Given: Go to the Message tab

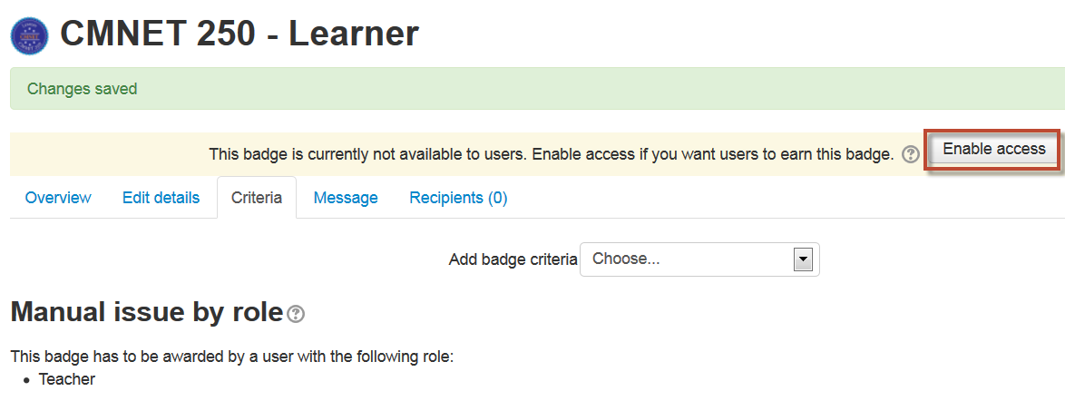Looking at the screenshot, I should click(346, 198).
